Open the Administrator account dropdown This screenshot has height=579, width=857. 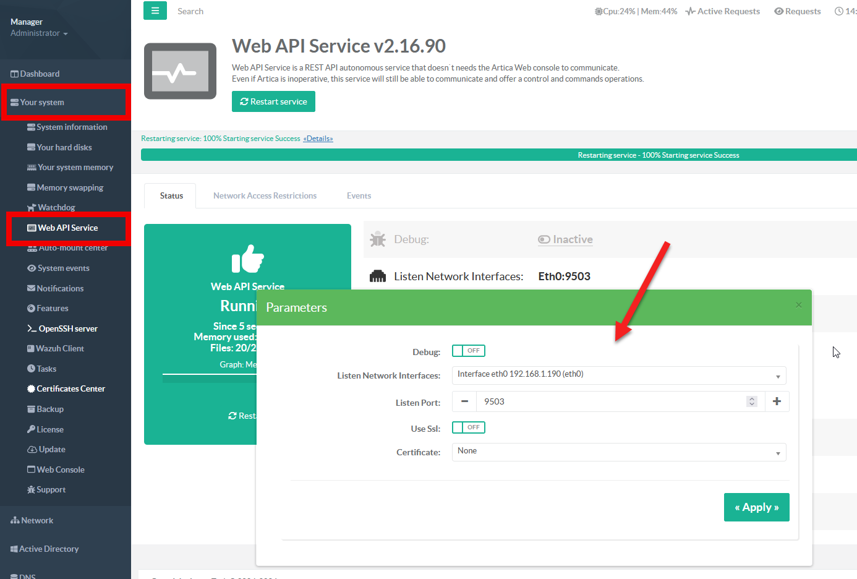click(39, 33)
